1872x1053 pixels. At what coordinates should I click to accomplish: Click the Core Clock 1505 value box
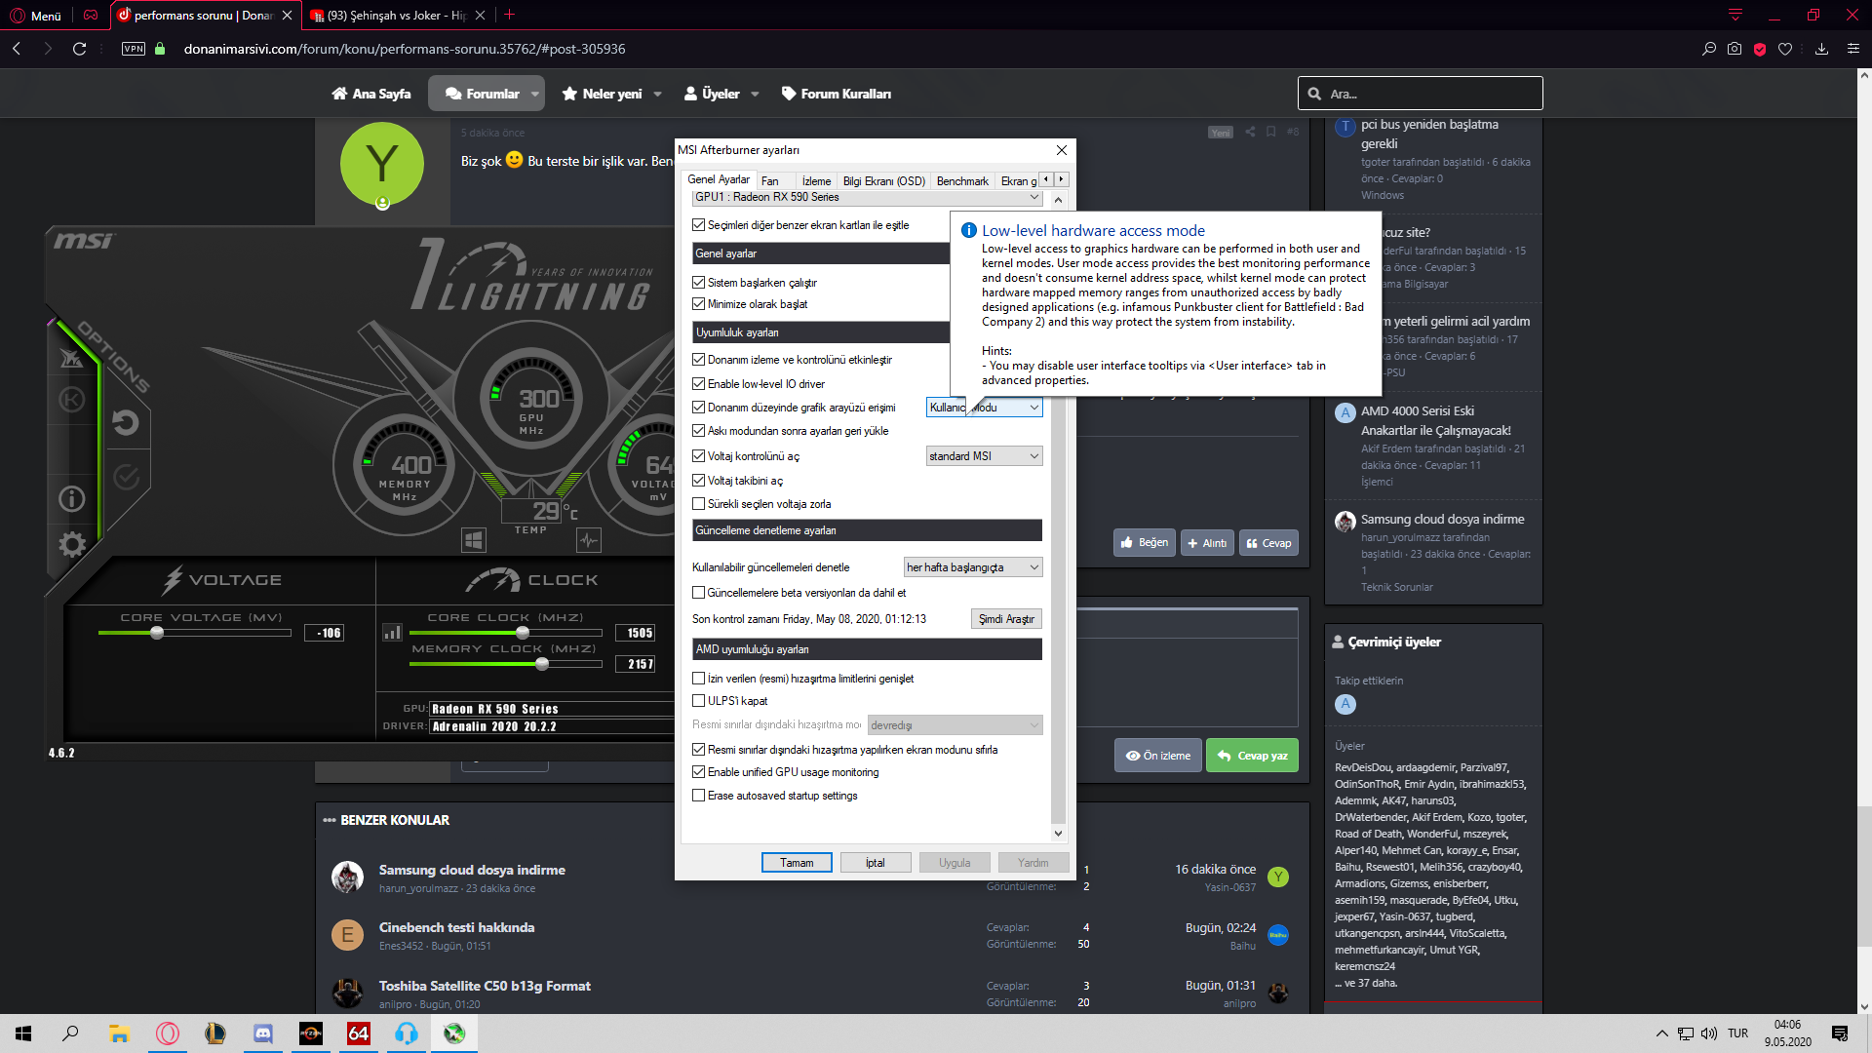tap(635, 633)
